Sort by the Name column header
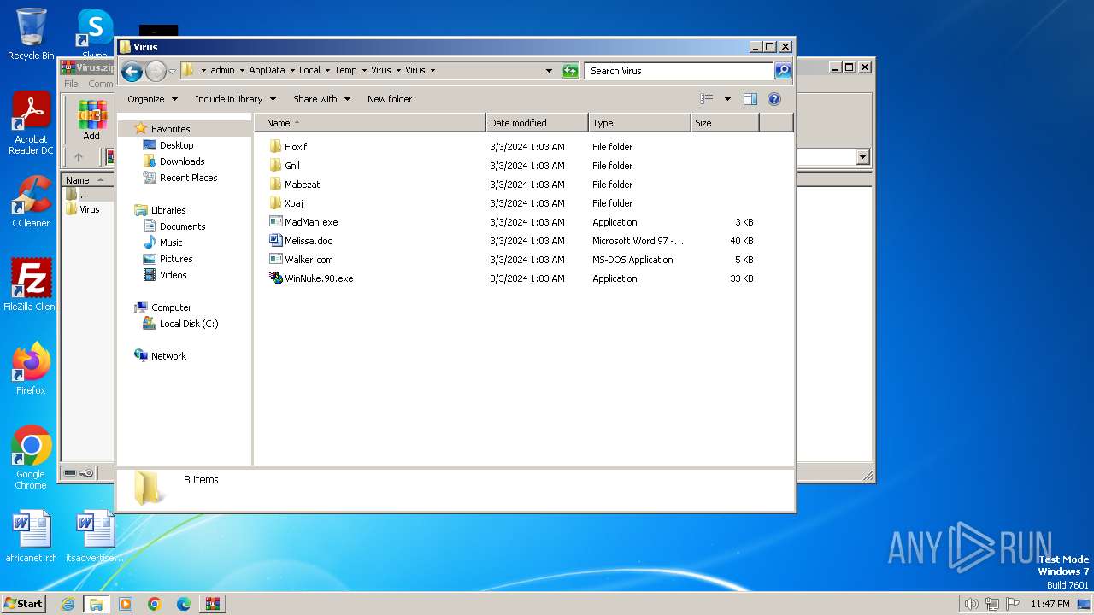 click(369, 123)
